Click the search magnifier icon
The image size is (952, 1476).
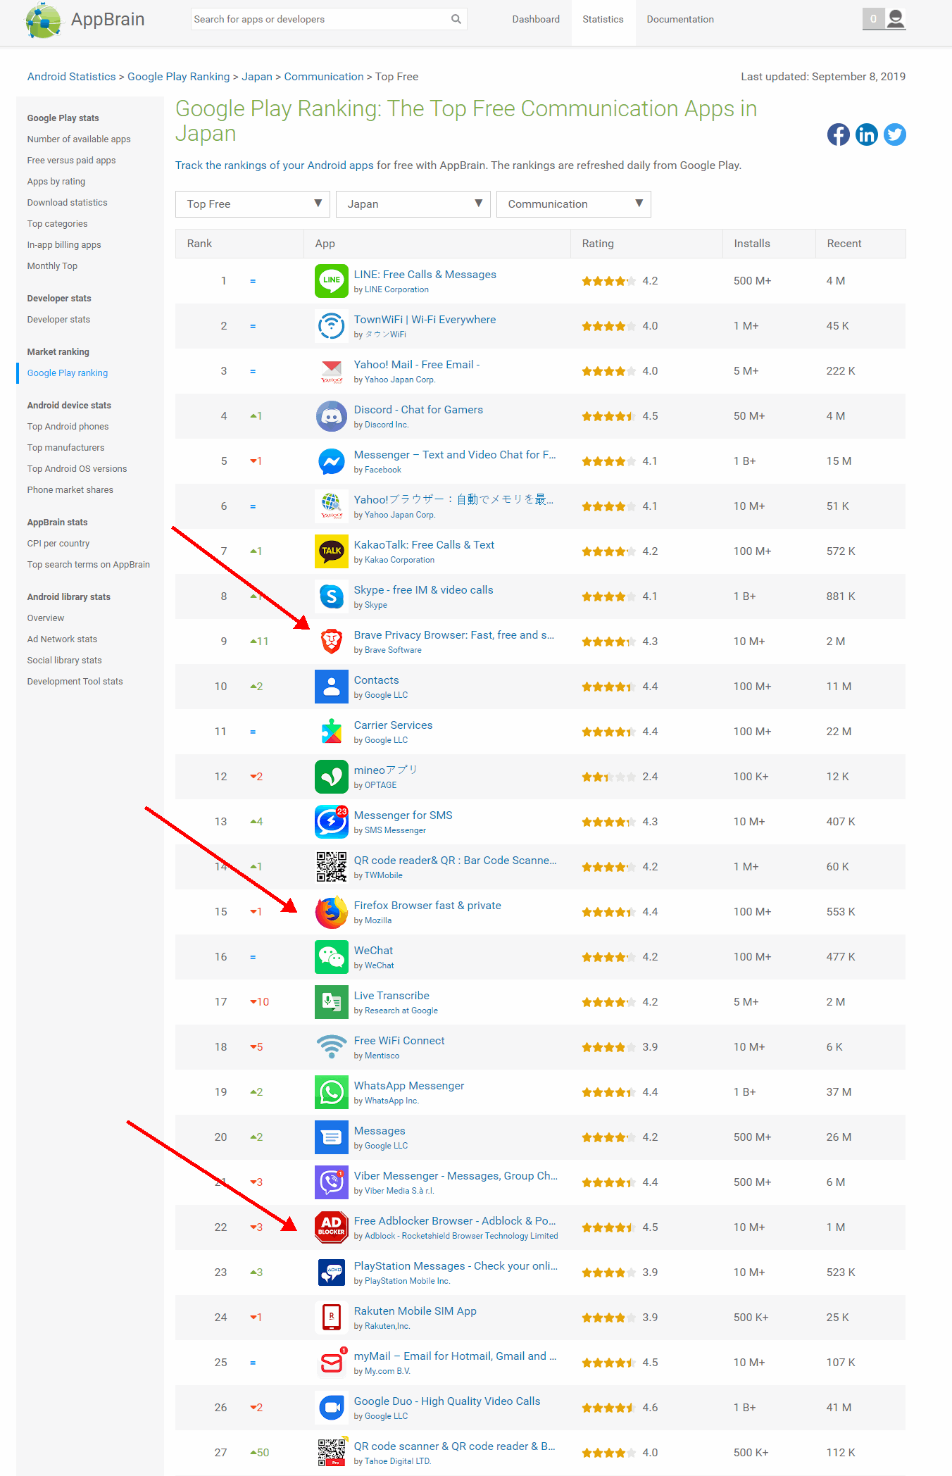coord(456,19)
